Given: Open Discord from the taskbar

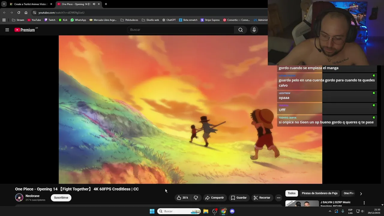Looking at the screenshot, I should [232, 211].
